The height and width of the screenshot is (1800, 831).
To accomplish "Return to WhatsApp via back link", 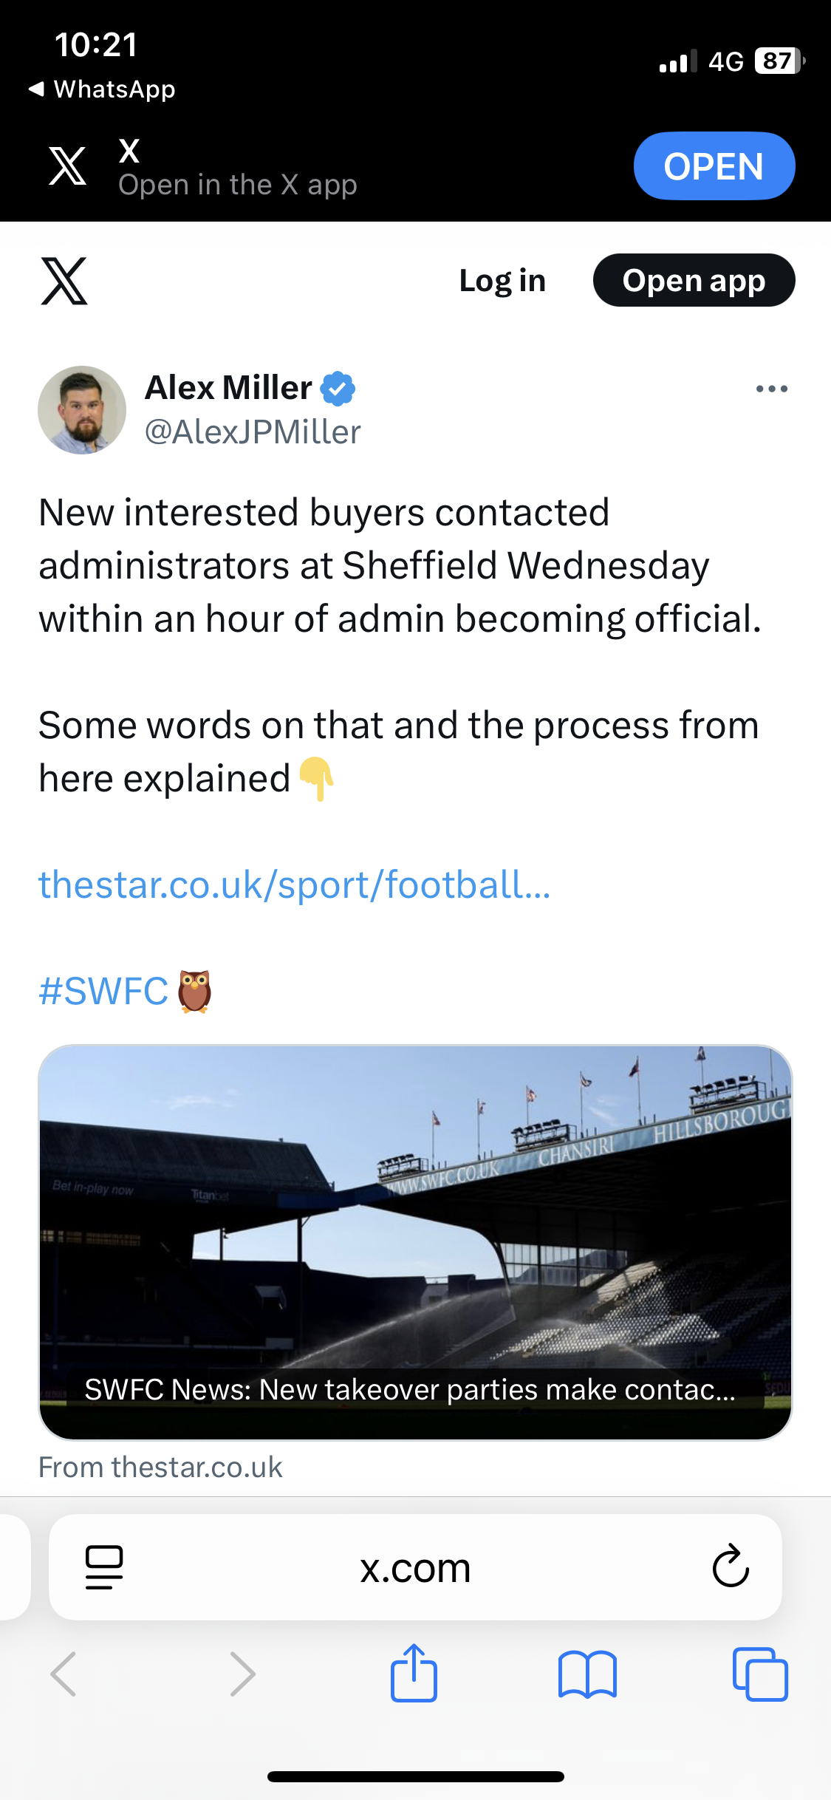I will 102,89.
